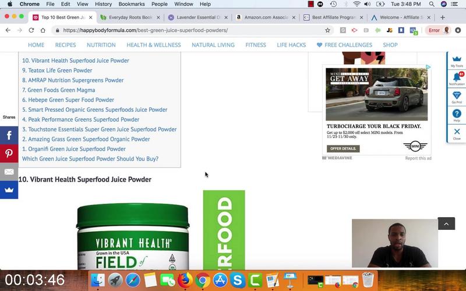
Task: Close the right side tool panel
Action: coord(457,133)
